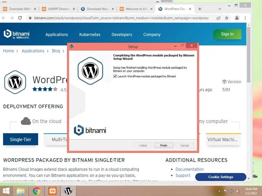Close the Download XAMPP browser tab
Image resolution: width=262 pixels, height=196 pixels.
(35, 9)
